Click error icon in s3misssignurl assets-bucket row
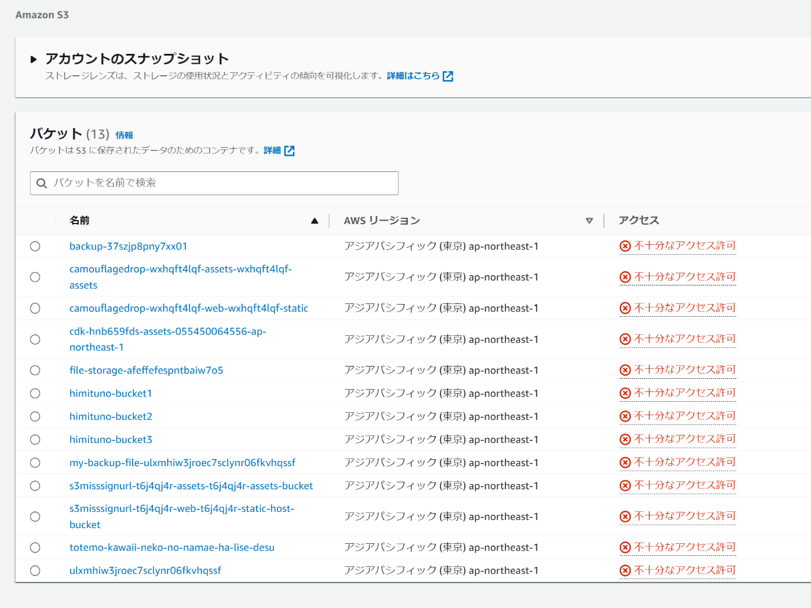Image resolution: width=811 pixels, height=608 pixels. 625,486
